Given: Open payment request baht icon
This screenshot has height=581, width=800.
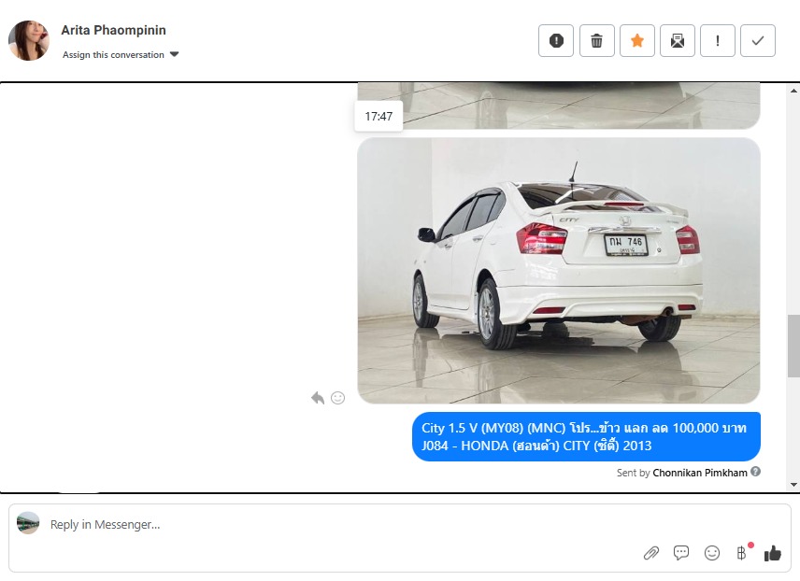Looking at the screenshot, I should point(742,552).
